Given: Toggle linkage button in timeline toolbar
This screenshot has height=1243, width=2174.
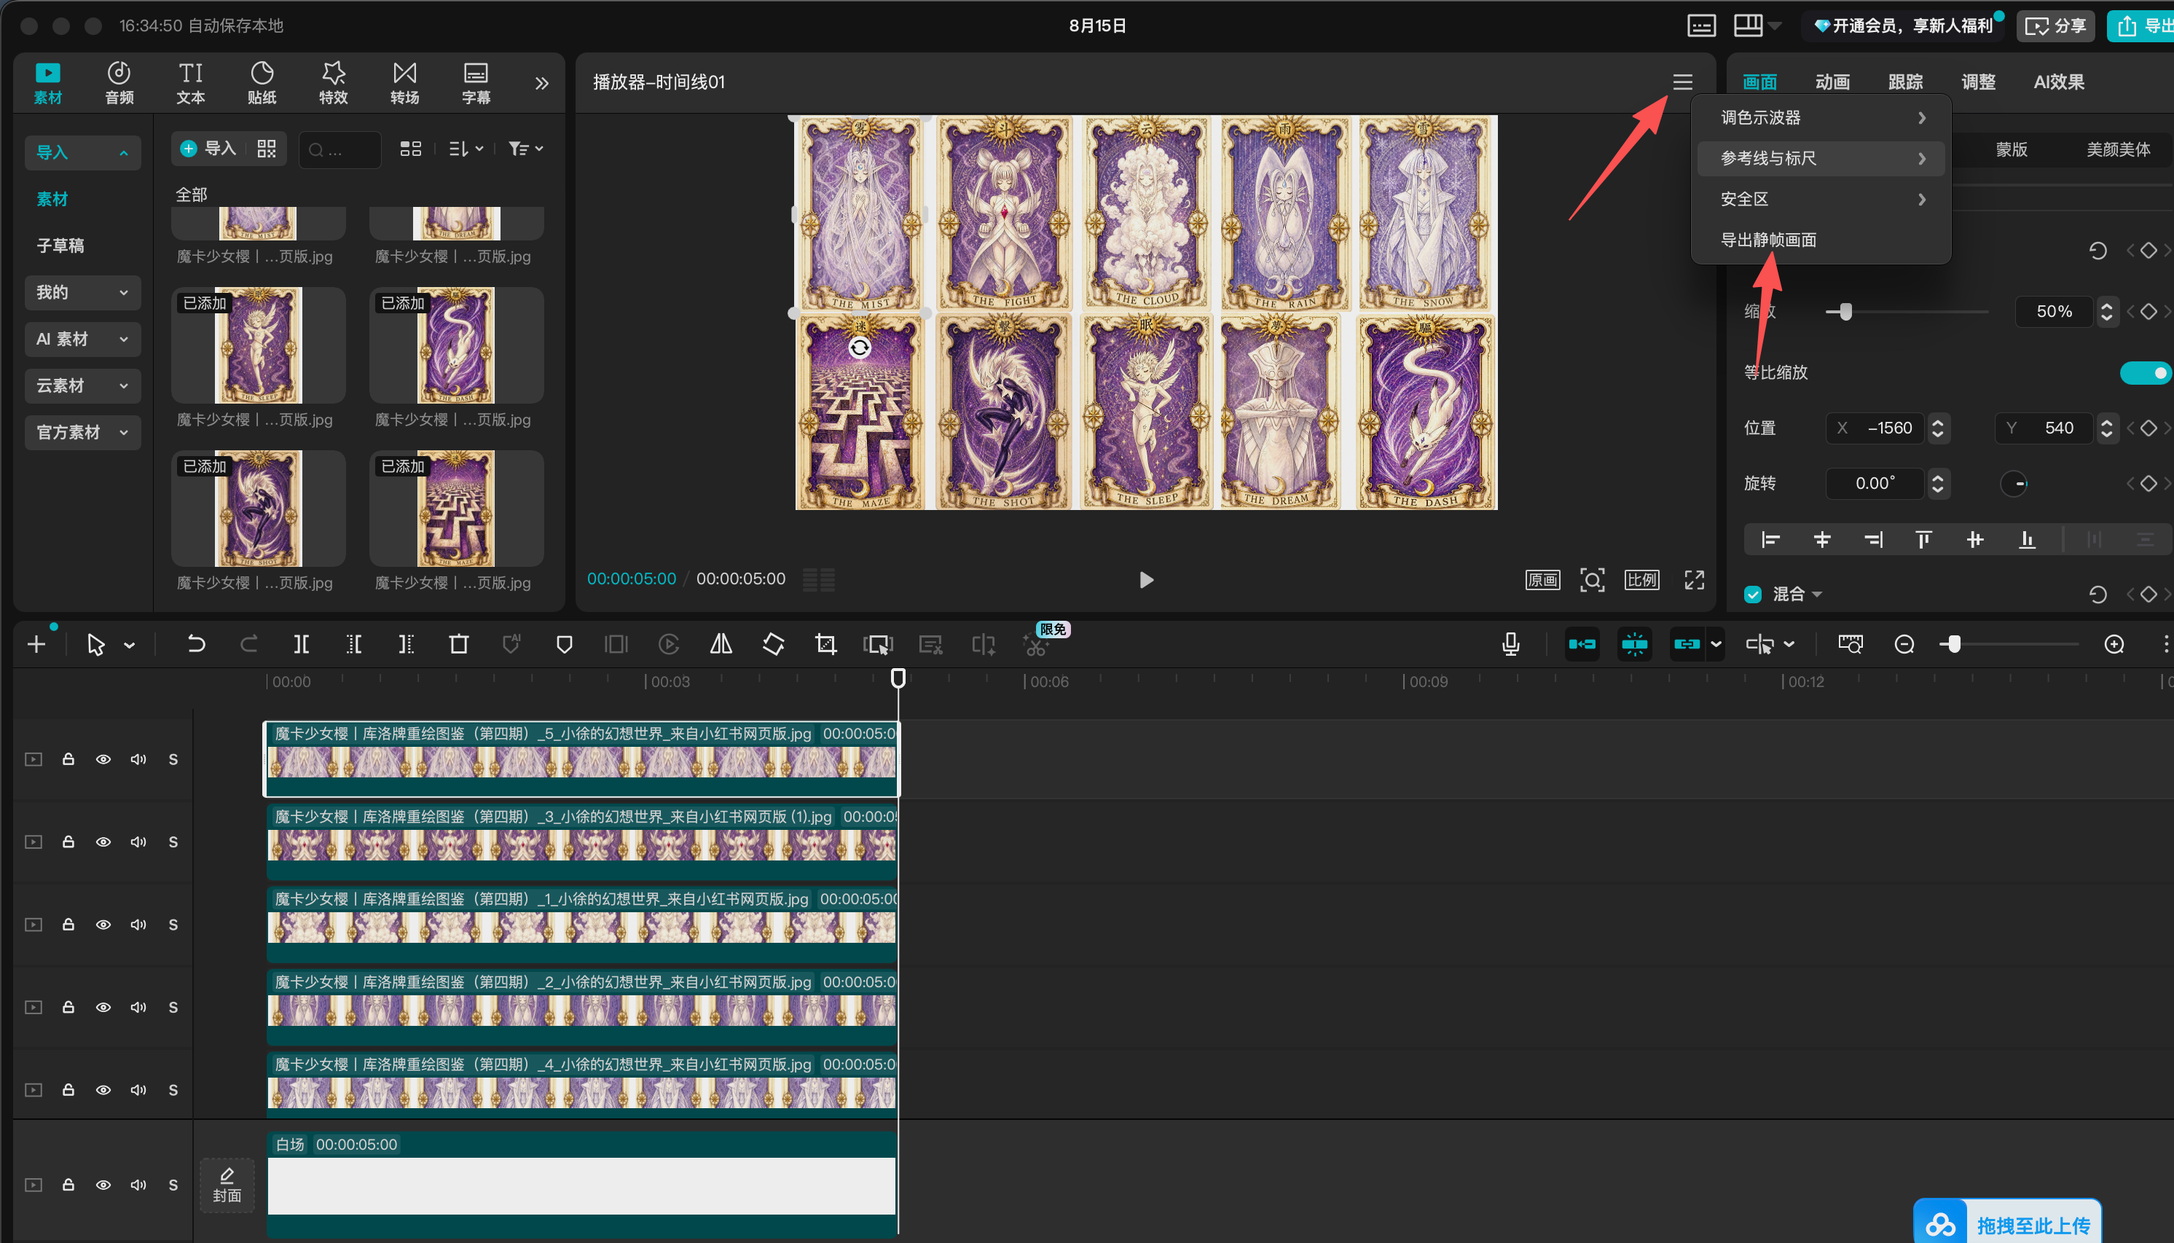Looking at the screenshot, I should pyautogui.click(x=1687, y=645).
